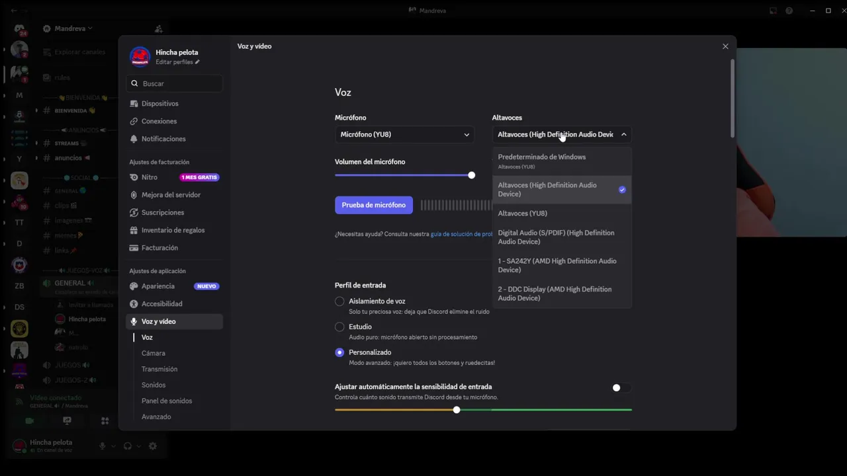
Task: Switch to Panel de sonidos sub-tab
Action: coord(167,401)
